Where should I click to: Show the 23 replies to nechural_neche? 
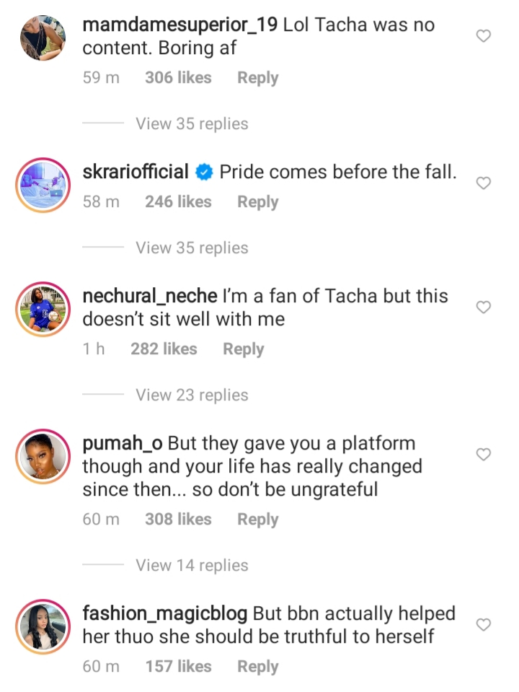pos(192,395)
